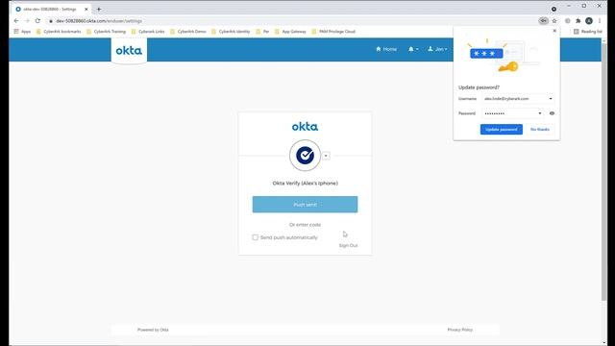615x346 pixels.
Task: Open the Reading list
Action: 587,32
